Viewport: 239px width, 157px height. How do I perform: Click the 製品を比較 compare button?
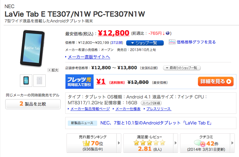[33, 104]
